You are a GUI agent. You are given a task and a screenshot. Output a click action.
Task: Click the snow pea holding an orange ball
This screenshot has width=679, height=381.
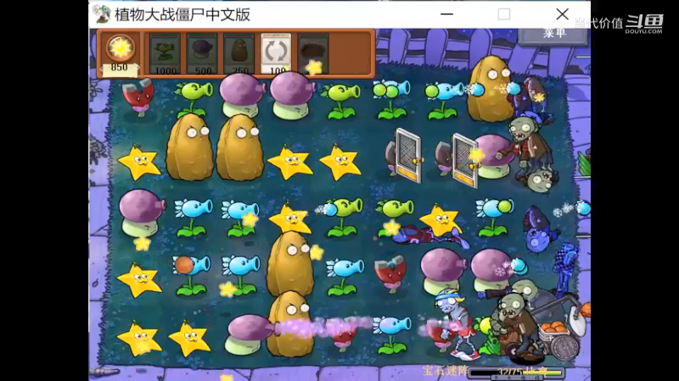click(x=192, y=273)
